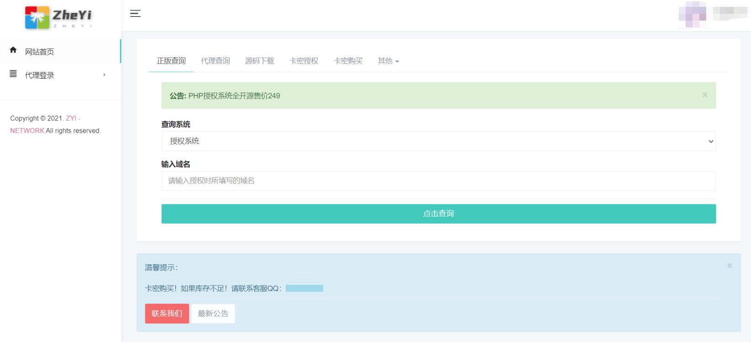
Task: Expand the 代理登录 chevron arrow
Action: pos(104,75)
